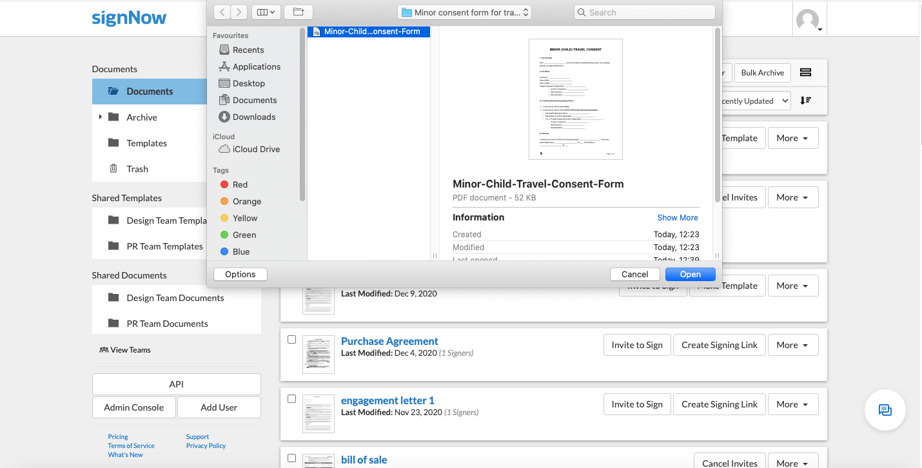This screenshot has height=468, width=922.
Task: Click the Options button
Action: click(x=240, y=274)
